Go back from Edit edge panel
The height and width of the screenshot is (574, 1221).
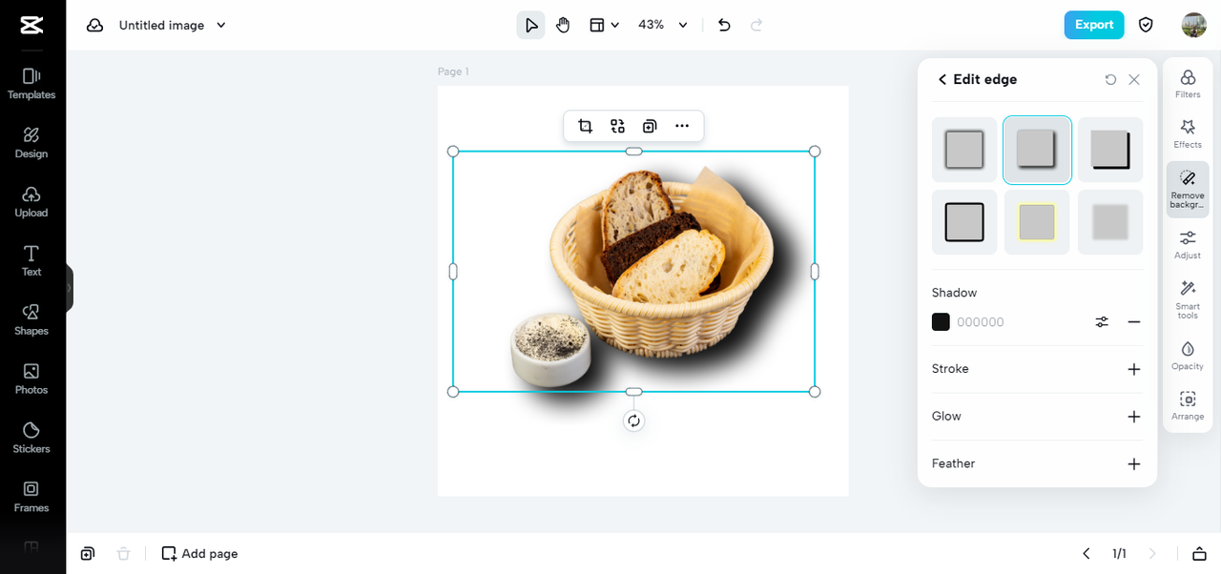click(x=942, y=80)
